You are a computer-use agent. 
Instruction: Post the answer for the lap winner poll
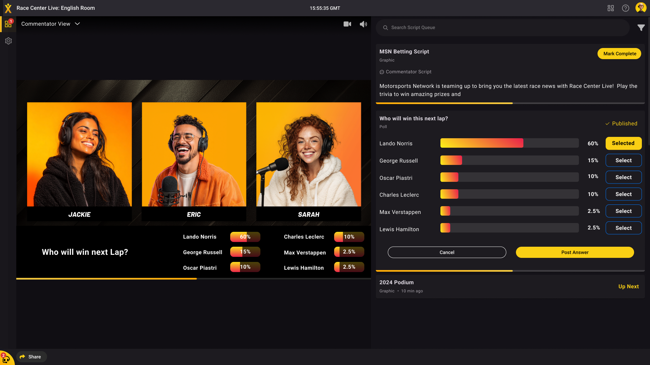tap(575, 252)
